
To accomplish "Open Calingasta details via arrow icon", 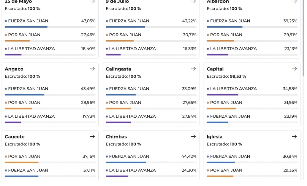I will 194,69.
